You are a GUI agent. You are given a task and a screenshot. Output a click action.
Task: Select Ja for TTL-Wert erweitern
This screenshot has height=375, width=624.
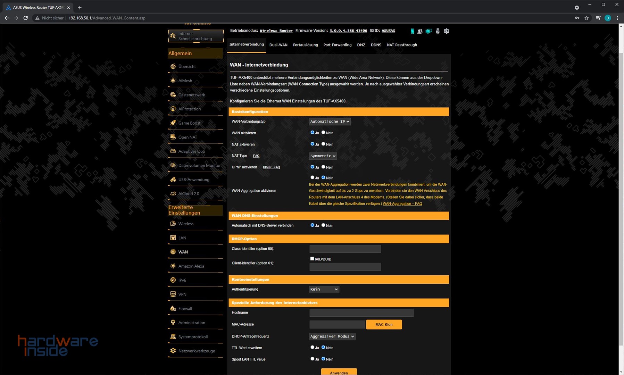(312, 347)
